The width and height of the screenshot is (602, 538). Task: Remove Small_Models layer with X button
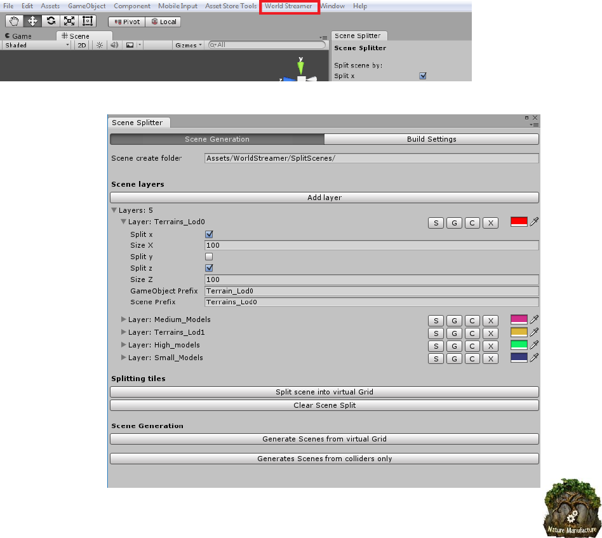pos(491,359)
